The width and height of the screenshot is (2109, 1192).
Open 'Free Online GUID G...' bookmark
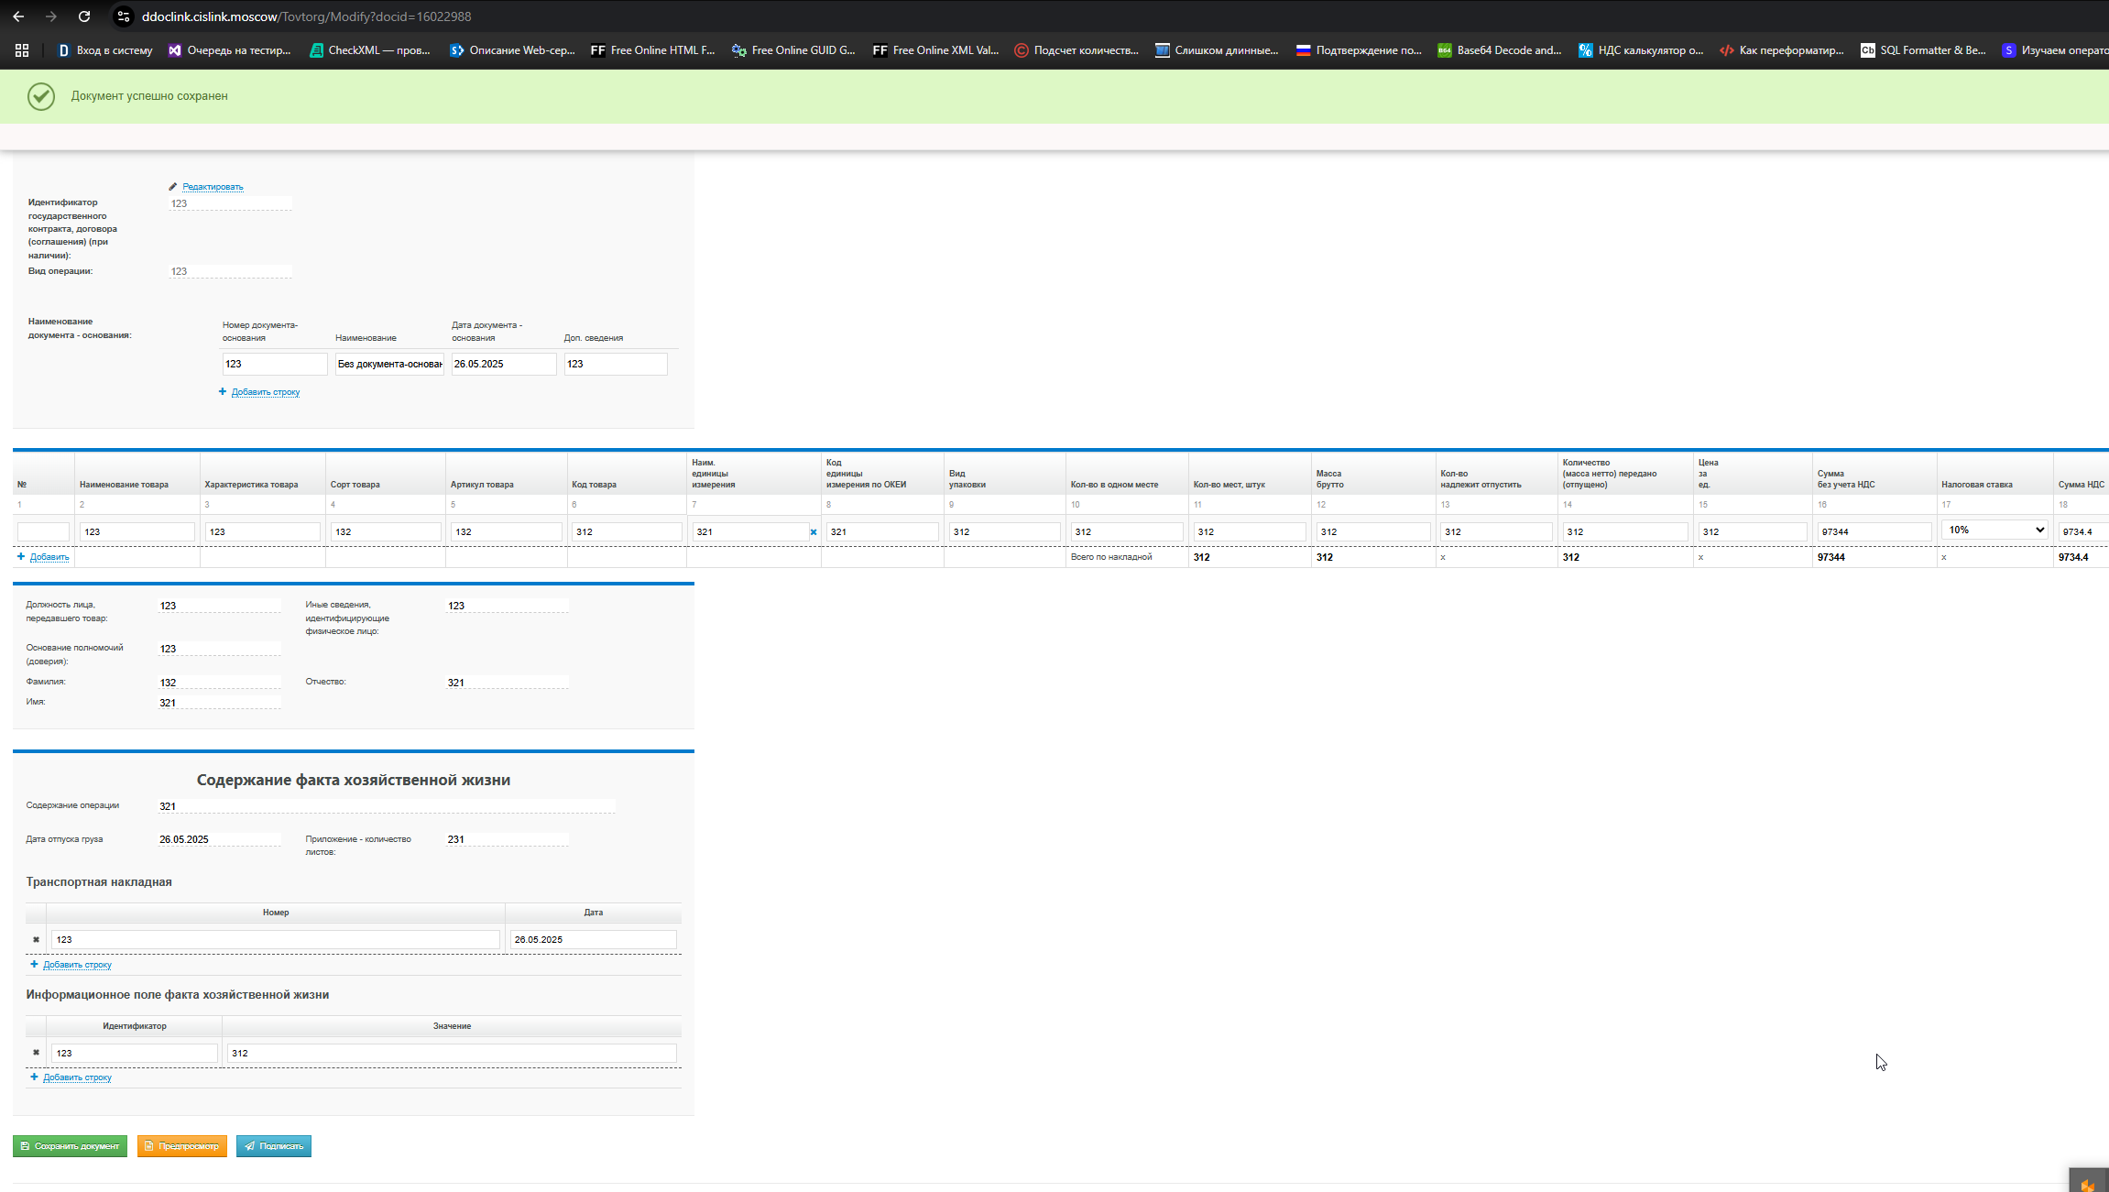[793, 50]
